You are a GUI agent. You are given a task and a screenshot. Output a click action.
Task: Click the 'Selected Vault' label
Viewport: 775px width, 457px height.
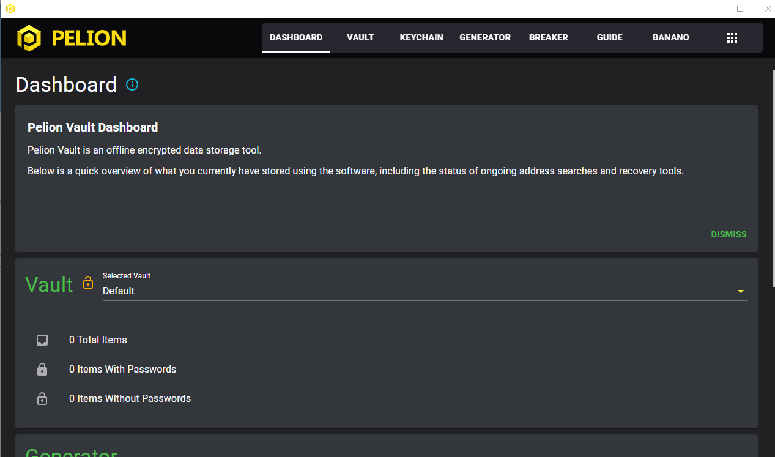(x=127, y=276)
